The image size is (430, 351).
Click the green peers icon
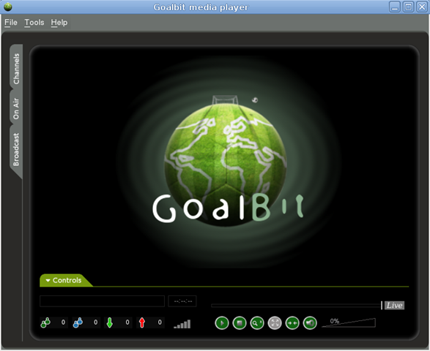click(x=45, y=322)
